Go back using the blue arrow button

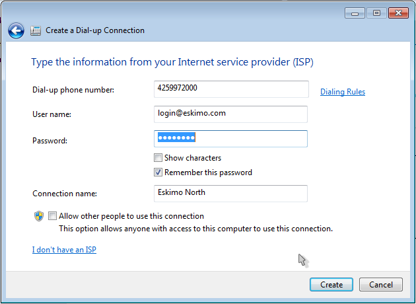click(x=17, y=30)
